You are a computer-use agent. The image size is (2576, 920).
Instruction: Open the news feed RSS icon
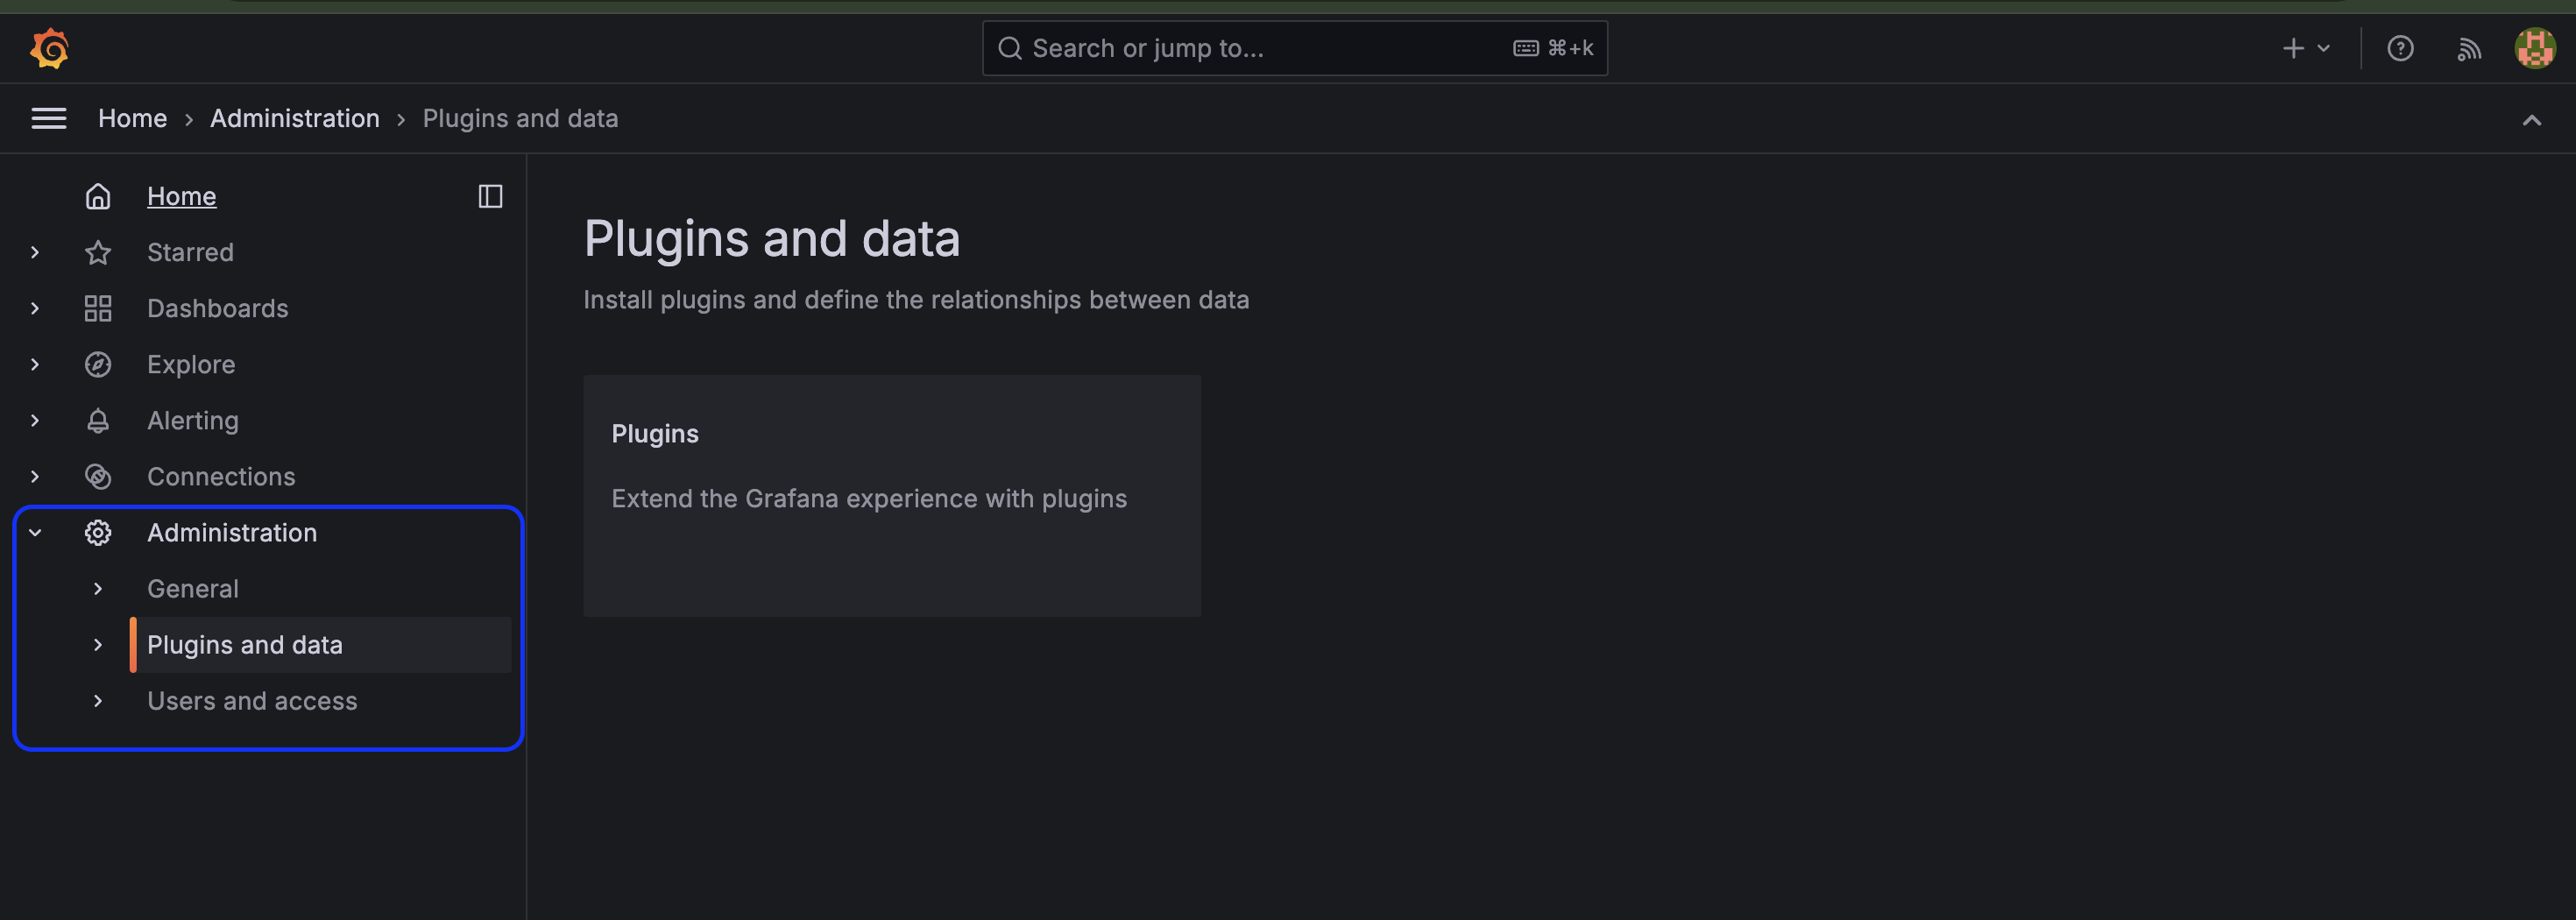2468,48
